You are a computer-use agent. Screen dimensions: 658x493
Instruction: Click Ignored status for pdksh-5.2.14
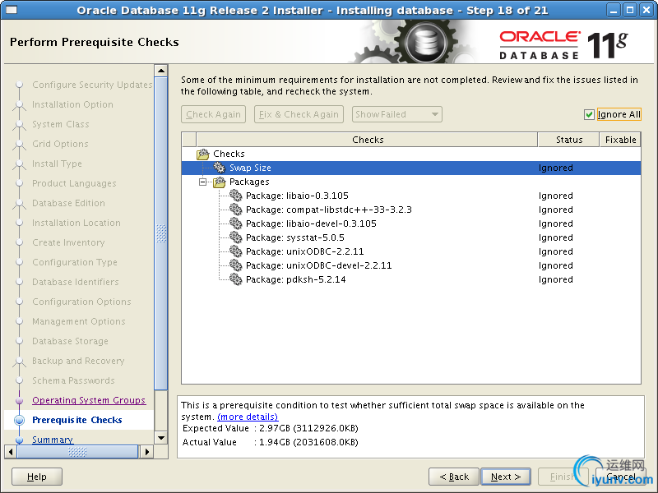[x=556, y=279]
